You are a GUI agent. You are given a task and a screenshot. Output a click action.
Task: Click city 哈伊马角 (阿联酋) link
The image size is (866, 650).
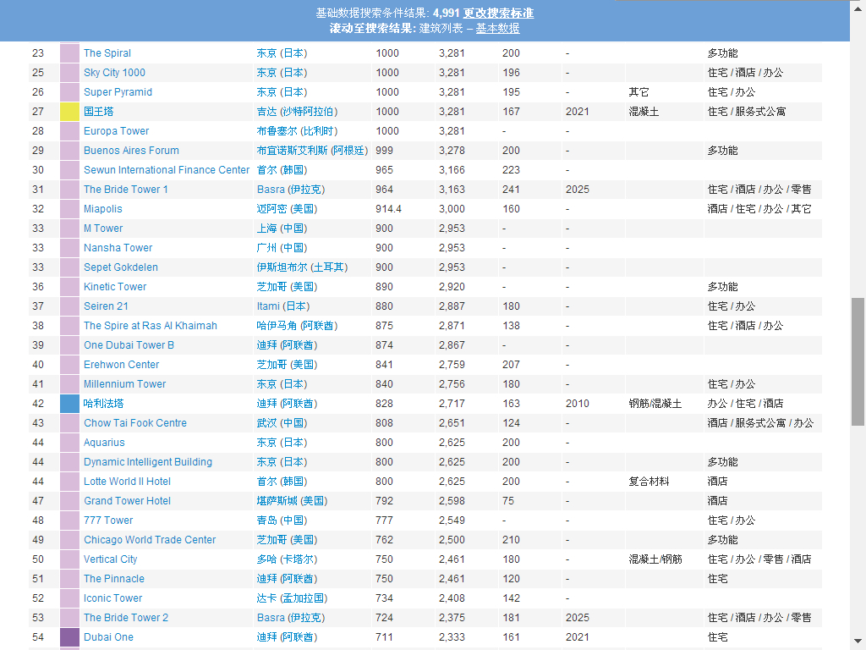[297, 326]
